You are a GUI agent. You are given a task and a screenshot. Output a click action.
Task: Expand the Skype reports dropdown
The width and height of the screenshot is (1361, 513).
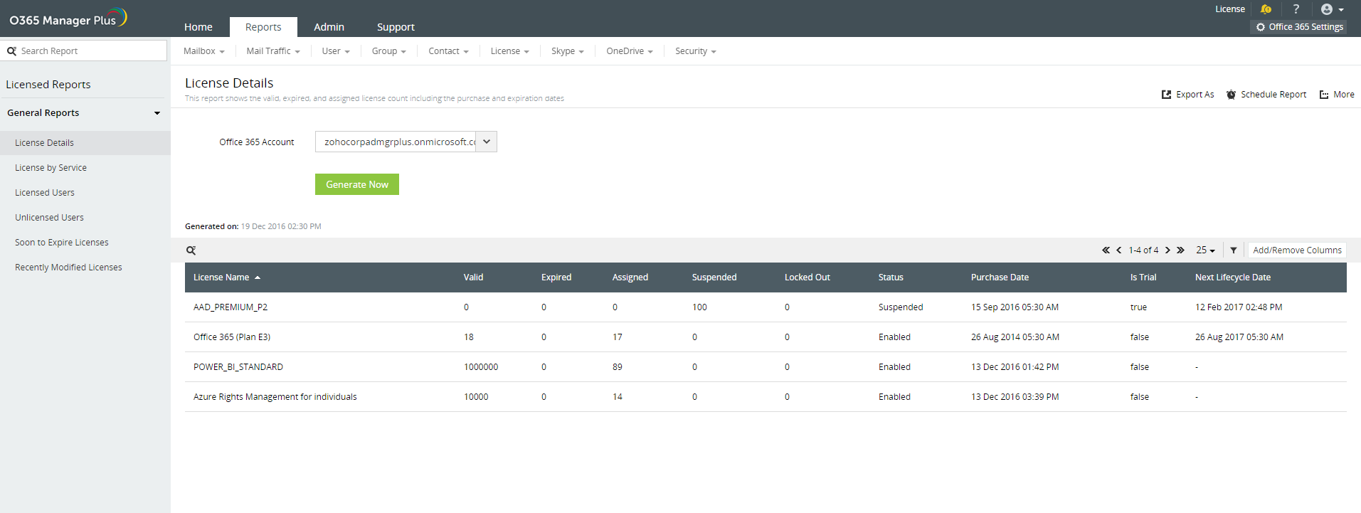coord(568,51)
